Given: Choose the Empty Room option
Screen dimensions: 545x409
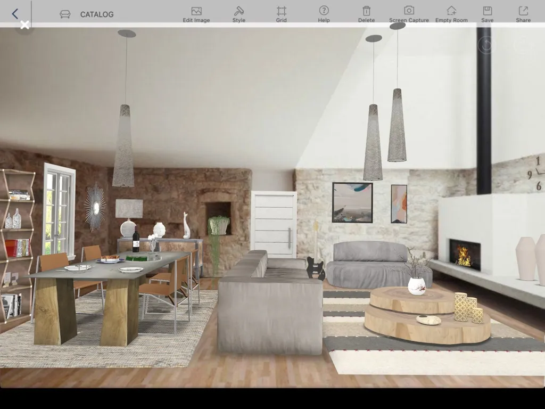Looking at the screenshot, I should pos(451,14).
